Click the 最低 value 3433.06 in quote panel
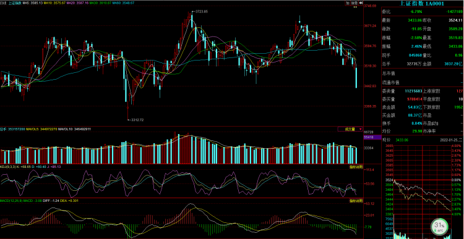 point(456,46)
